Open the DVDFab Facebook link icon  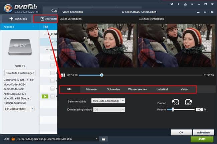coord(179,4)
